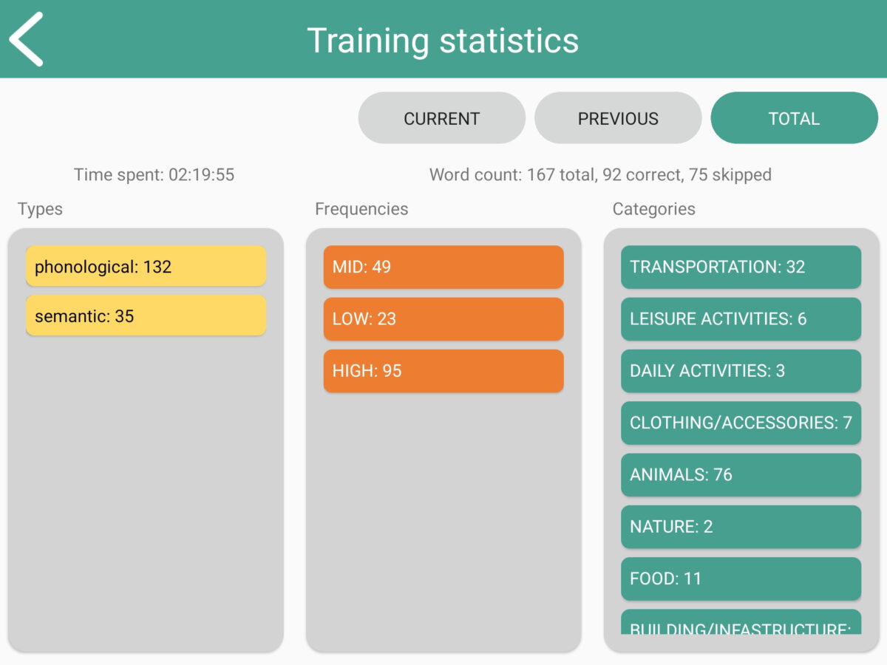Open the NATURE: 2 category

pyautogui.click(x=741, y=527)
